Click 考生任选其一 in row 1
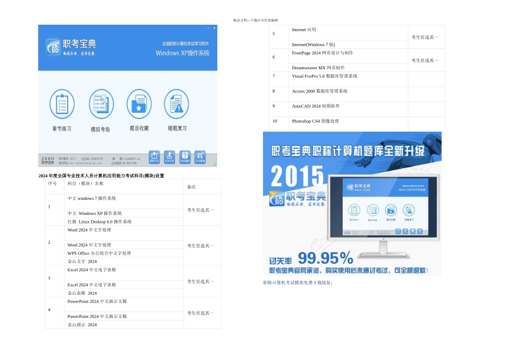Viewport: 511px width, 361px height. [x=201, y=210]
